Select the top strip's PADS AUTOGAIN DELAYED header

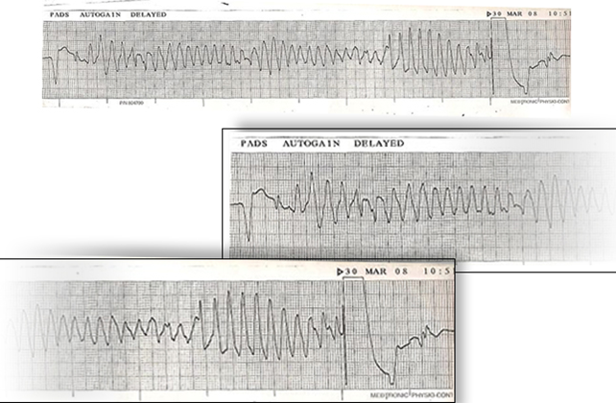click(94, 14)
